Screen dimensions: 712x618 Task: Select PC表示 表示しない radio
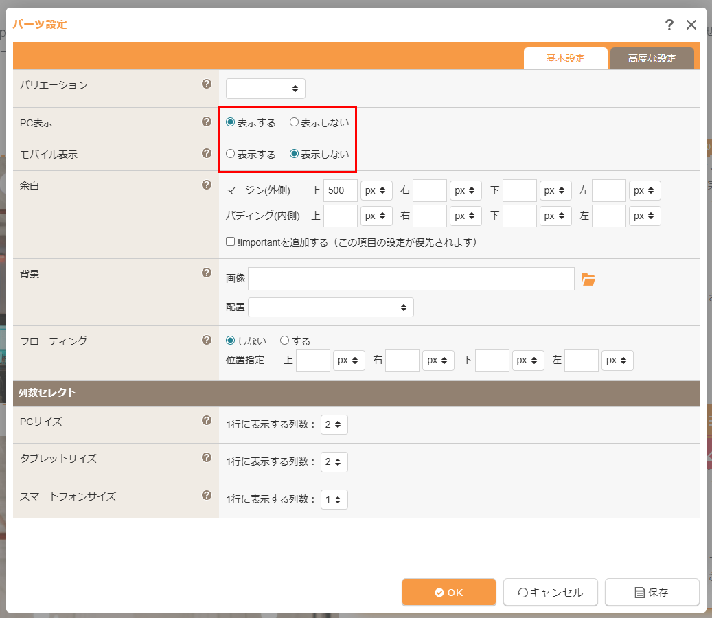click(295, 122)
